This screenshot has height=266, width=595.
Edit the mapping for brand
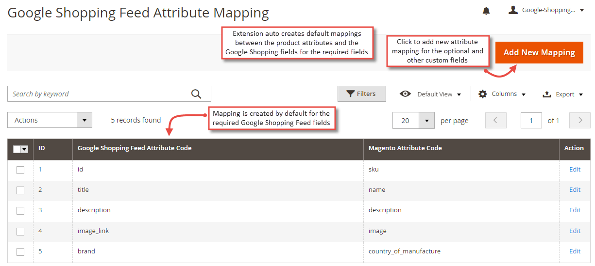[575, 251]
